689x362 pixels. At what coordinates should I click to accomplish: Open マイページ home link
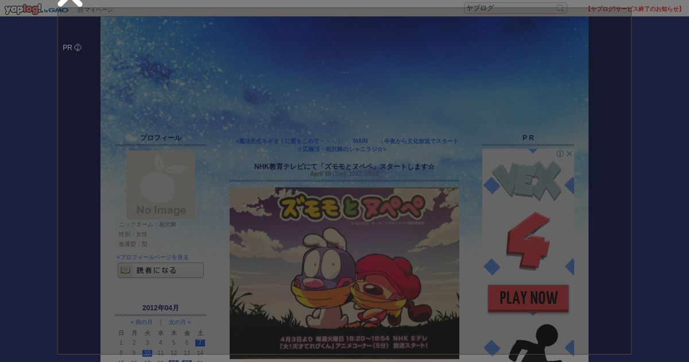[x=95, y=10]
